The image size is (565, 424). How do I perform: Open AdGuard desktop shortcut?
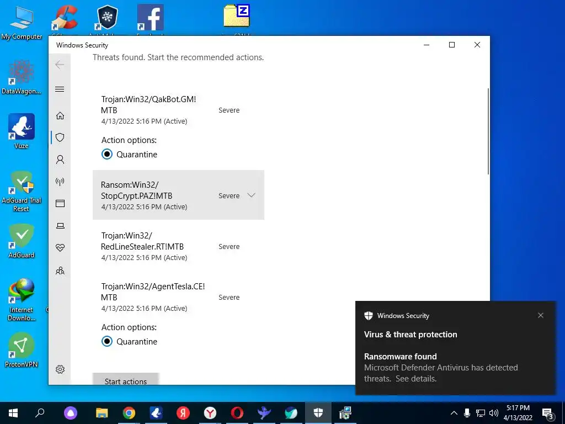coord(22,241)
